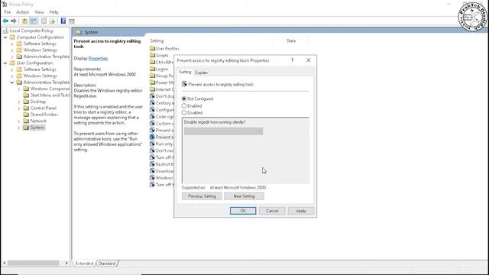The image size is (489, 275).
Task: Open the Action menu
Action: pos(22,12)
